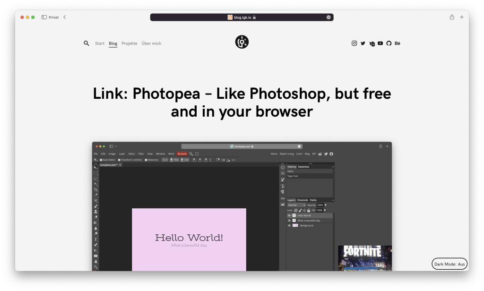Click the blog.lgk.io address bar

(x=242, y=17)
